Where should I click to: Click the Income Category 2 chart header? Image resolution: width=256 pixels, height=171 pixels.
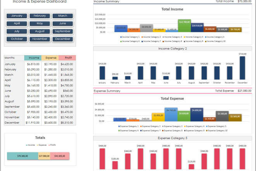point(172,49)
